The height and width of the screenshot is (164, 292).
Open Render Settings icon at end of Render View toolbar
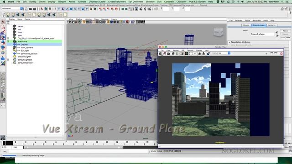[x=208, y=54]
